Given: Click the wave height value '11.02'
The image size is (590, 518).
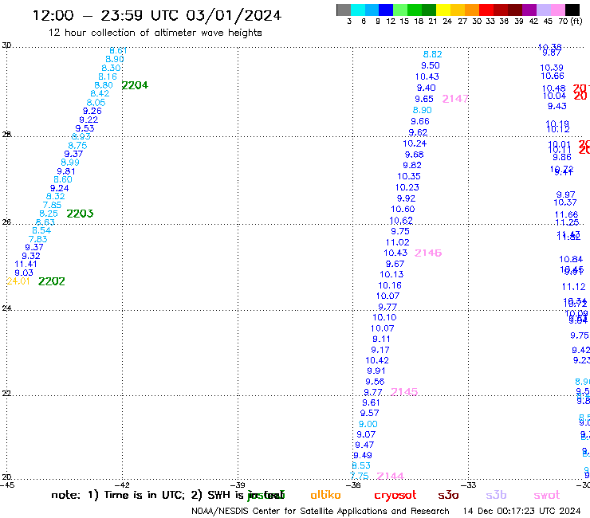Looking at the screenshot, I should 397,242.
